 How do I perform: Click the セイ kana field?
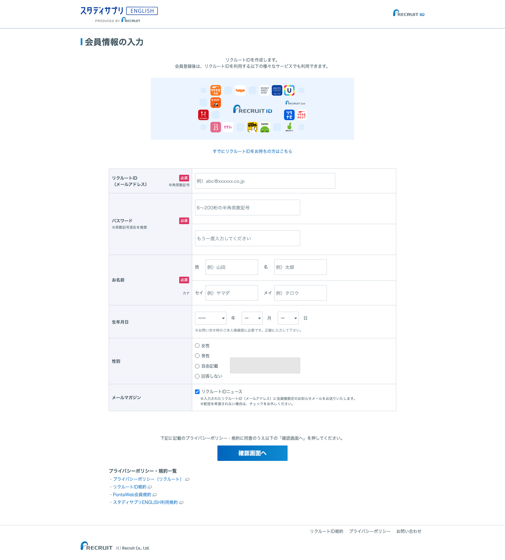point(232,293)
